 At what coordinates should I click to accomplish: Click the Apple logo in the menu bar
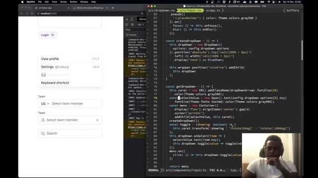(x=22, y=2)
